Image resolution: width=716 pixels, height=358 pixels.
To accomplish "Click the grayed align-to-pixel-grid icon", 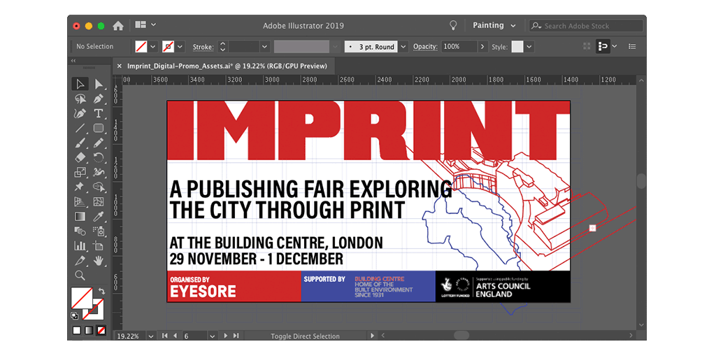I will pos(587,47).
